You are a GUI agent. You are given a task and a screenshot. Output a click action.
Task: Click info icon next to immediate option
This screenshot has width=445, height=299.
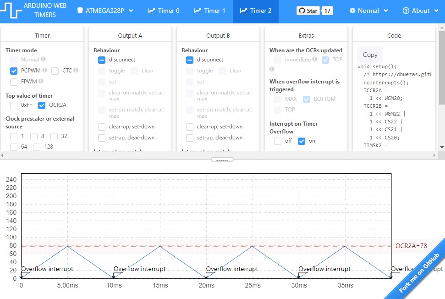pyautogui.click(x=315, y=59)
